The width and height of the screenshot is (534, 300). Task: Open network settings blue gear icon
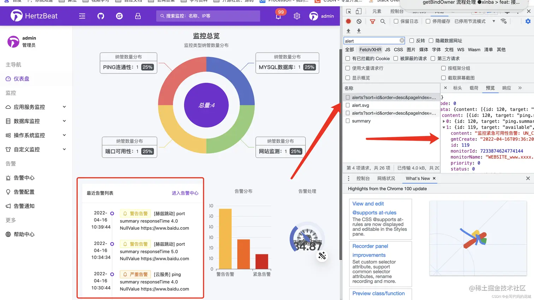point(528,21)
